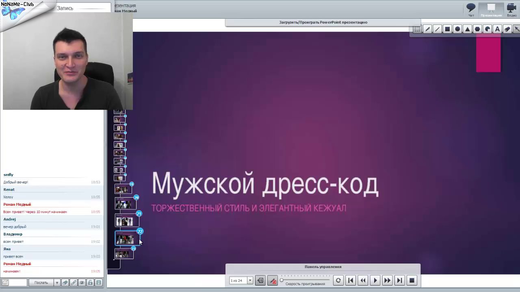Select slide thumbnail number 23
520x292 pixels.
coord(124,254)
